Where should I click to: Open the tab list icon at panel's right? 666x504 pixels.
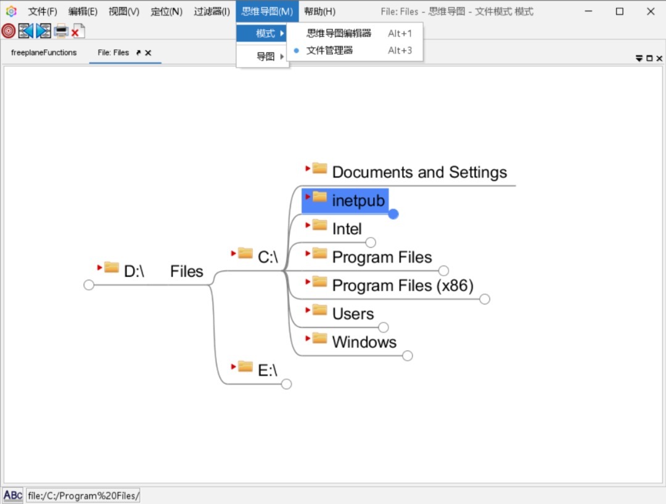point(639,59)
